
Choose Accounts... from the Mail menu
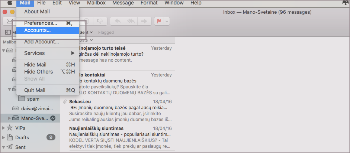[x=38, y=30]
